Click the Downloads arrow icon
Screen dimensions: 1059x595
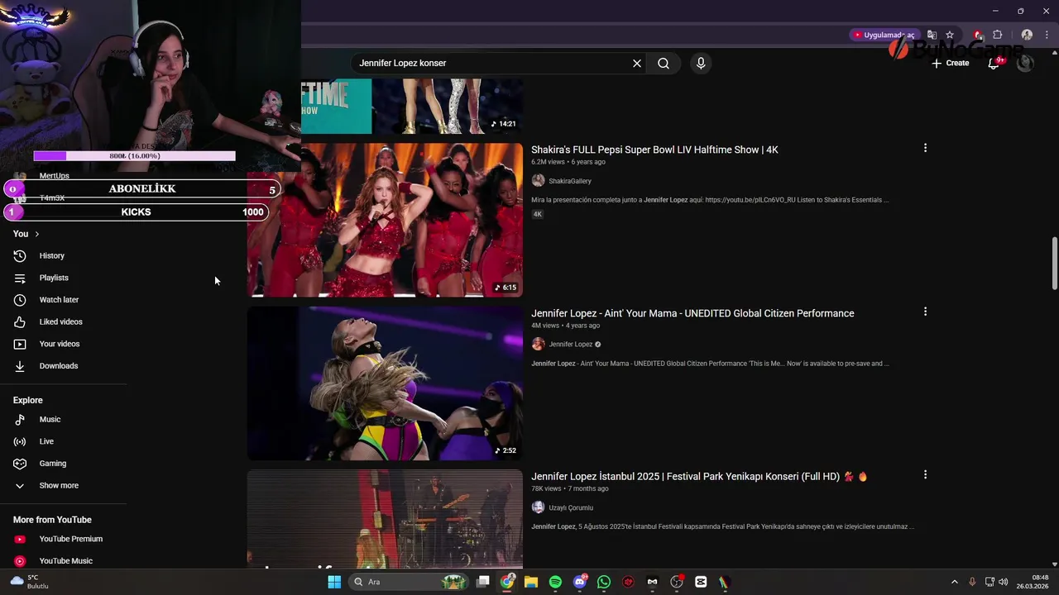[x=20, y=366]
